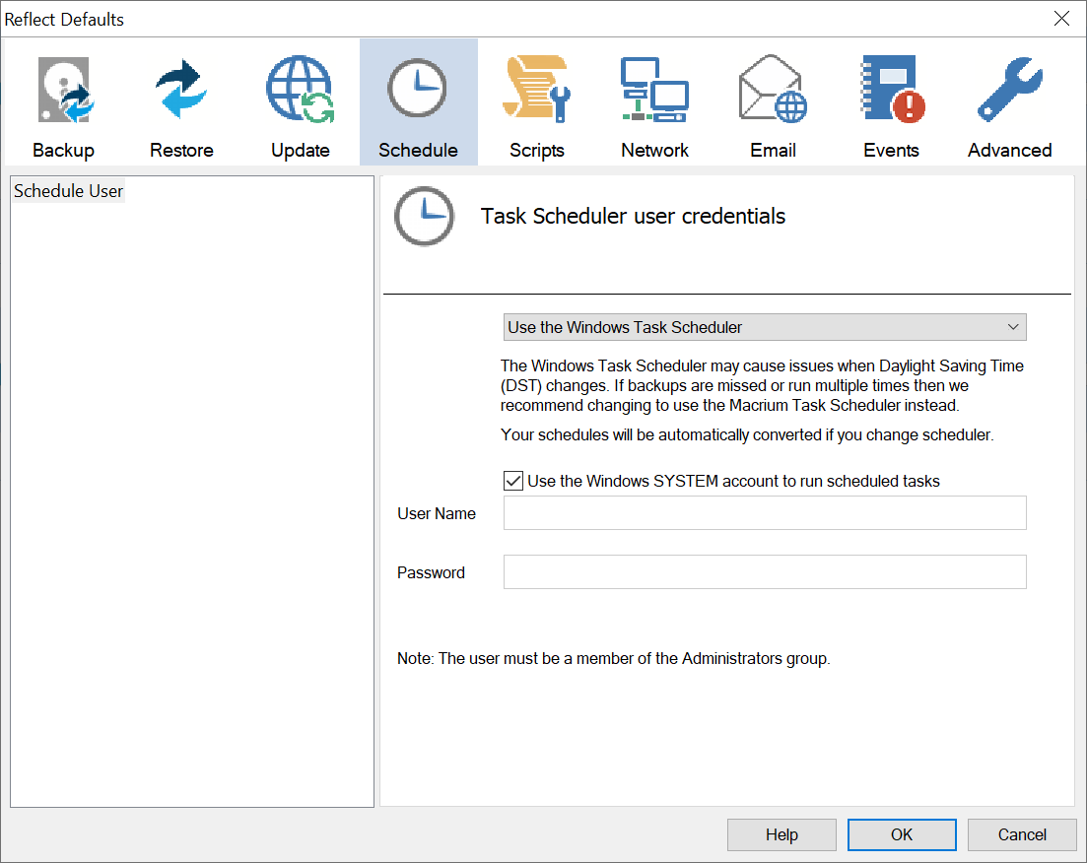Select Schedule User in the left list
The image size is (1087, 863).
68,190
